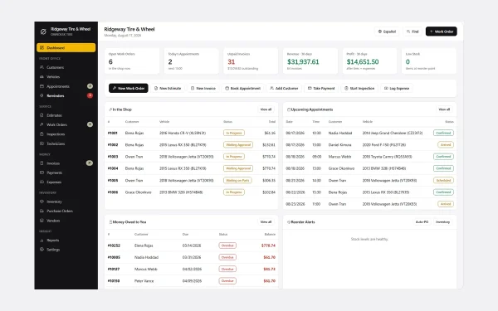Viewport: 498px width, 311px height.
Task: Open Expenses via its sidebar icon
Action: click(x=41, y=182)
